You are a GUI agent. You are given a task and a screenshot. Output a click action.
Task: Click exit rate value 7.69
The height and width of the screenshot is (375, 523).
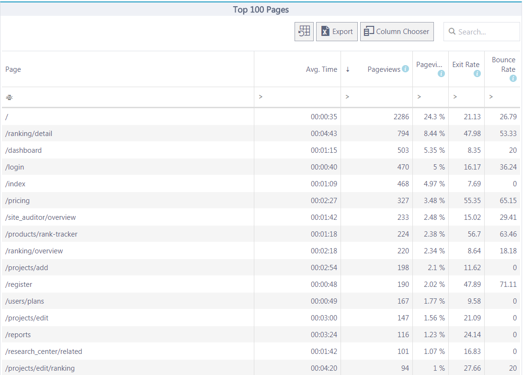coord(474,184)
